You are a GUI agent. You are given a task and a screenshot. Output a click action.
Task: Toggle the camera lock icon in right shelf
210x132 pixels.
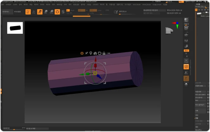coord(186,46)
